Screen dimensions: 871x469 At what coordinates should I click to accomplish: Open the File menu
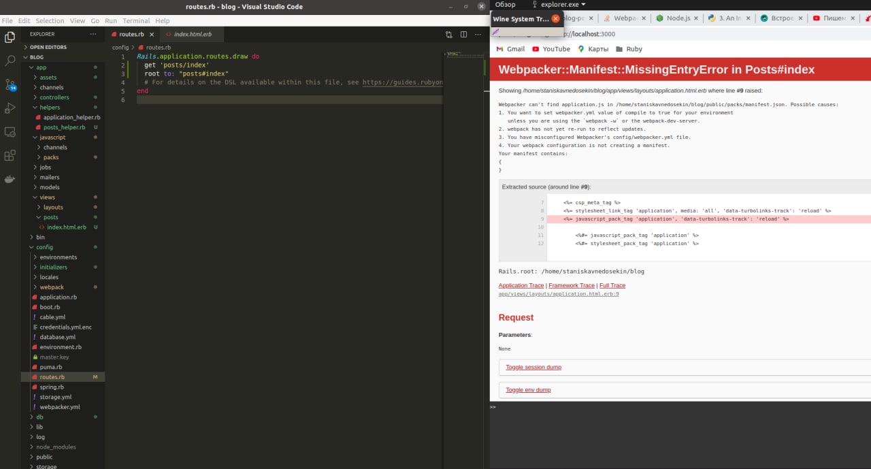coord(7,21)
